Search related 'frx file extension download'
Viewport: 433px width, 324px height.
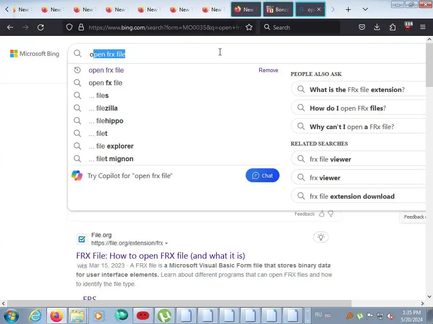click(359, 196)
